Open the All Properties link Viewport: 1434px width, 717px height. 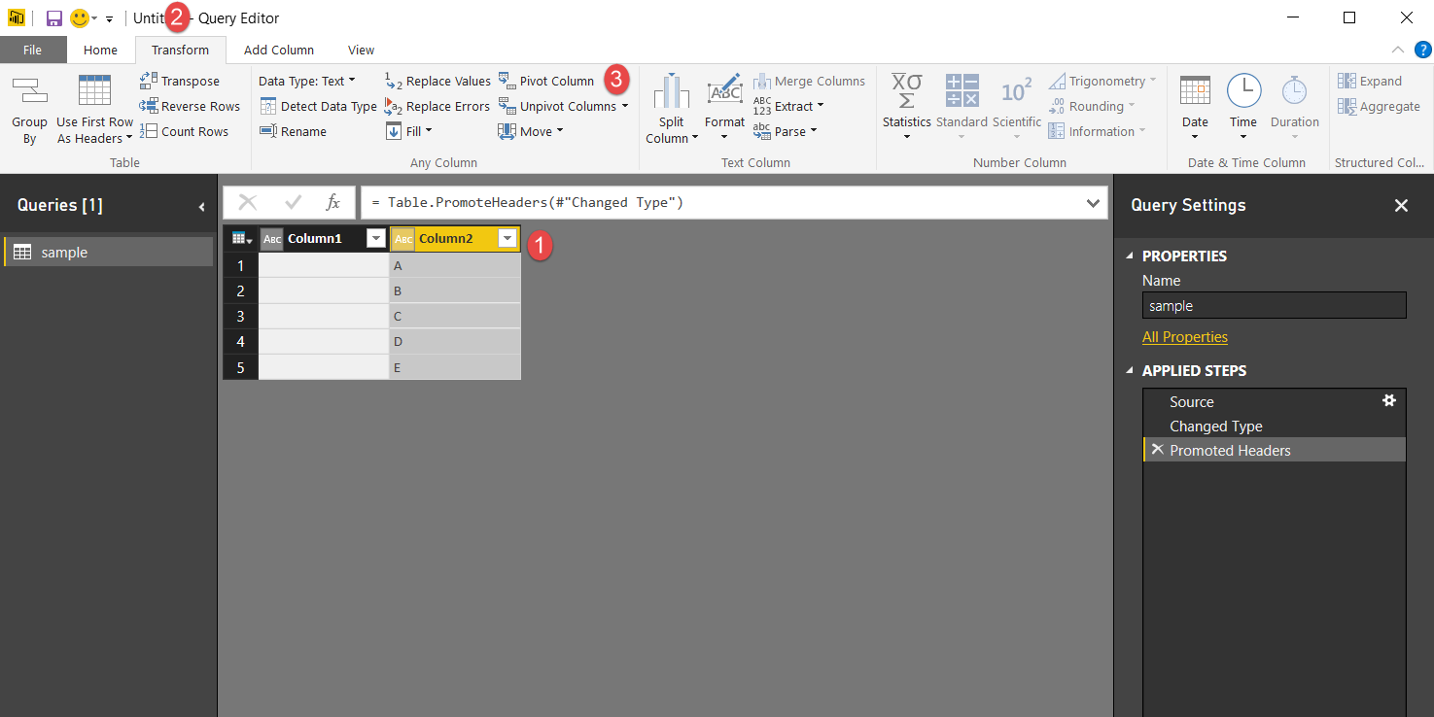[1185, 337]
